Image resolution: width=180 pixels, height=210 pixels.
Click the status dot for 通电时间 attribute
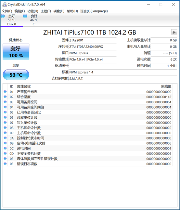click(5, 148)
